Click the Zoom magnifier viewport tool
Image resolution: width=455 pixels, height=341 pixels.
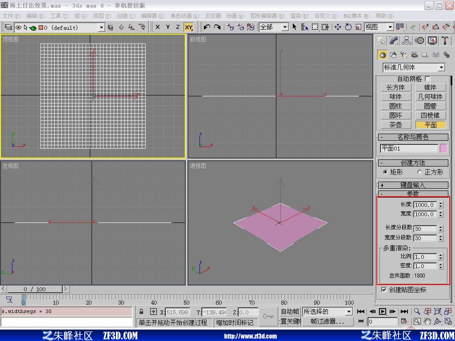[417, 311]
